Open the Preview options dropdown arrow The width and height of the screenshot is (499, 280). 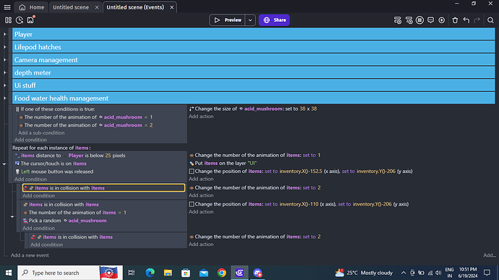250,20
